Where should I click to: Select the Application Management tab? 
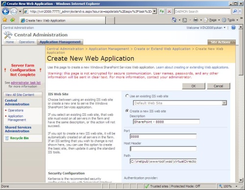60,42
